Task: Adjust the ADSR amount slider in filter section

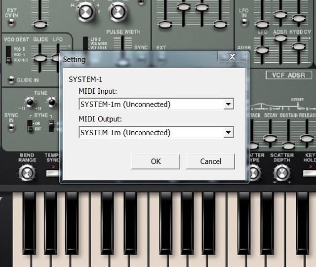Action: point(280,38)
